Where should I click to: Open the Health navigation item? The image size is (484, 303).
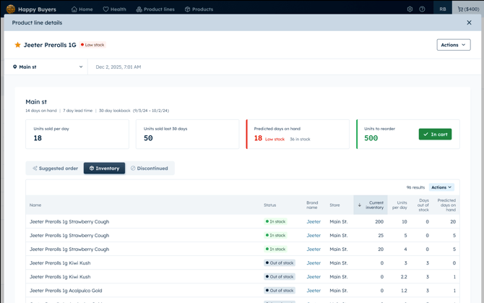pos(114,9)
